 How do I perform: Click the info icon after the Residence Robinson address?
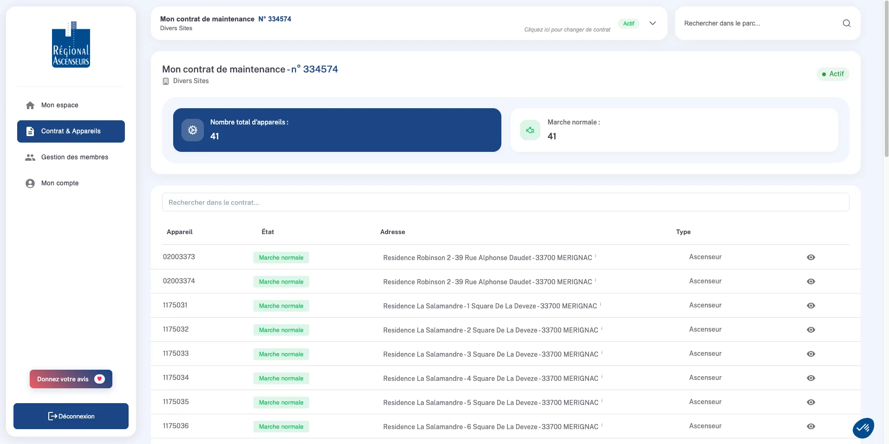596,255
